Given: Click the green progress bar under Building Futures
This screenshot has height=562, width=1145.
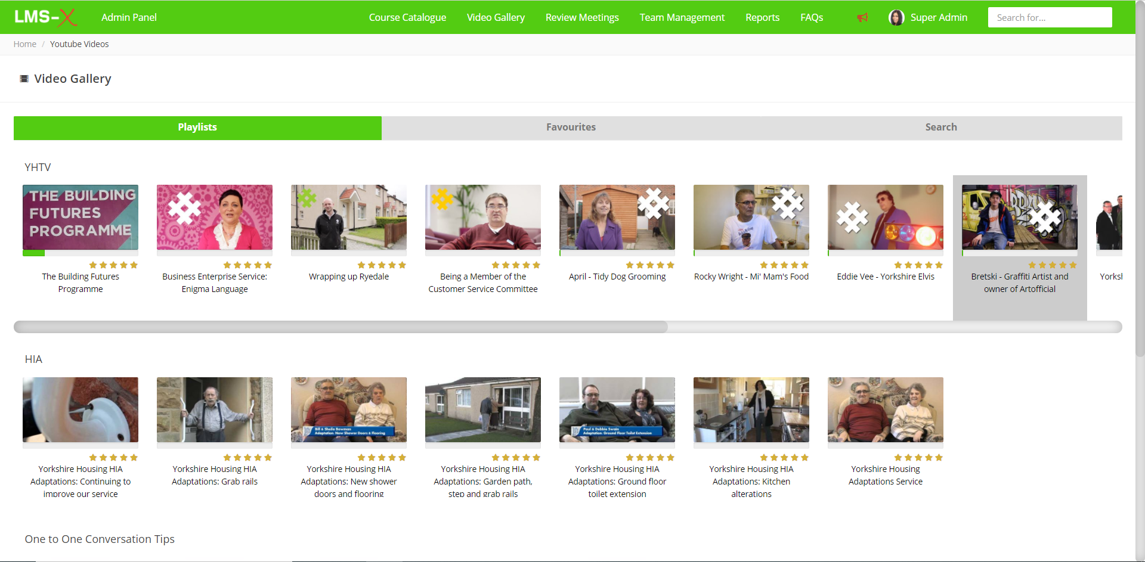Looking at the screenshot, I should (x=34, y=253).
